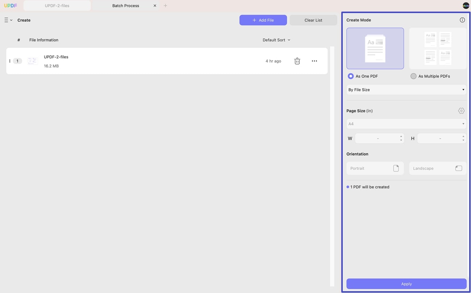Click the new tab plus icon
The image size is (471, 293).
[166, 6]
